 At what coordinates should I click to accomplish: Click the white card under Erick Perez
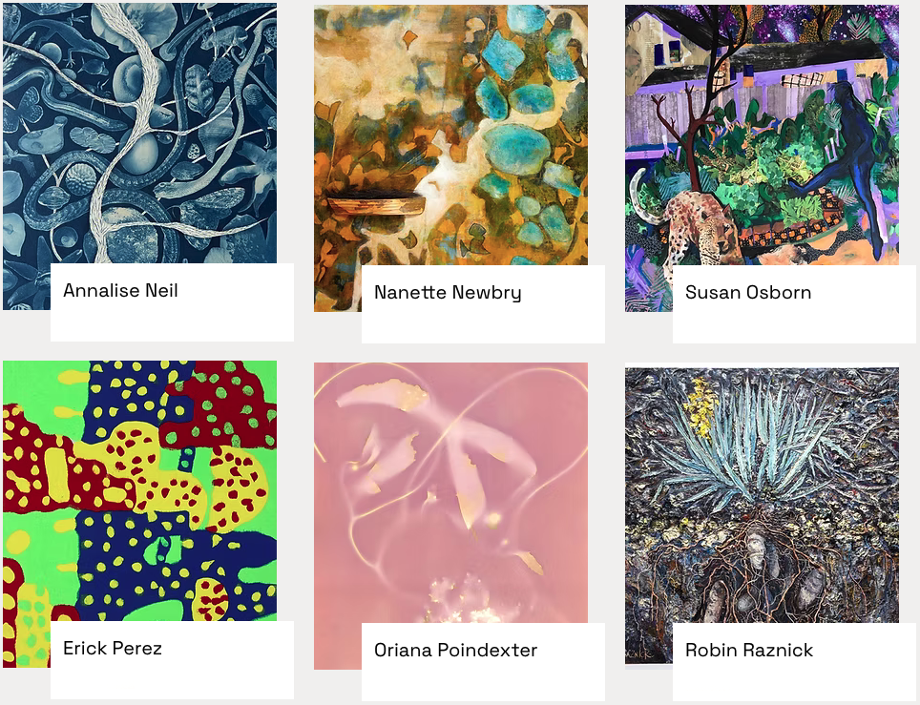pyautogui.click(x=172, y=660)
